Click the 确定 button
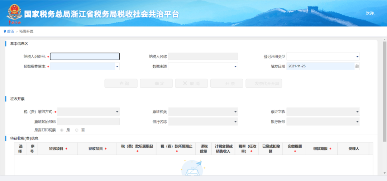The height and width of the screenshot is (181, 387). [156, 84]
